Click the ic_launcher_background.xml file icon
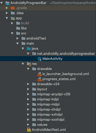This screenshot has width=96, height=133. tap(39, 74)
